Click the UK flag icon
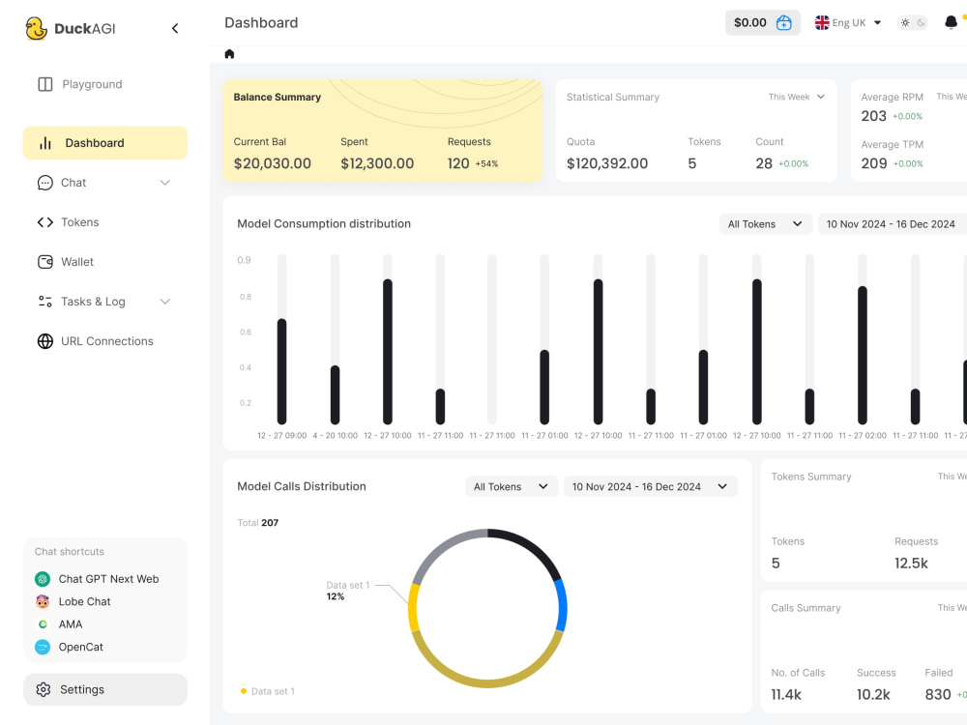Screen dimensions: 967x725 [x=822, y=23]
